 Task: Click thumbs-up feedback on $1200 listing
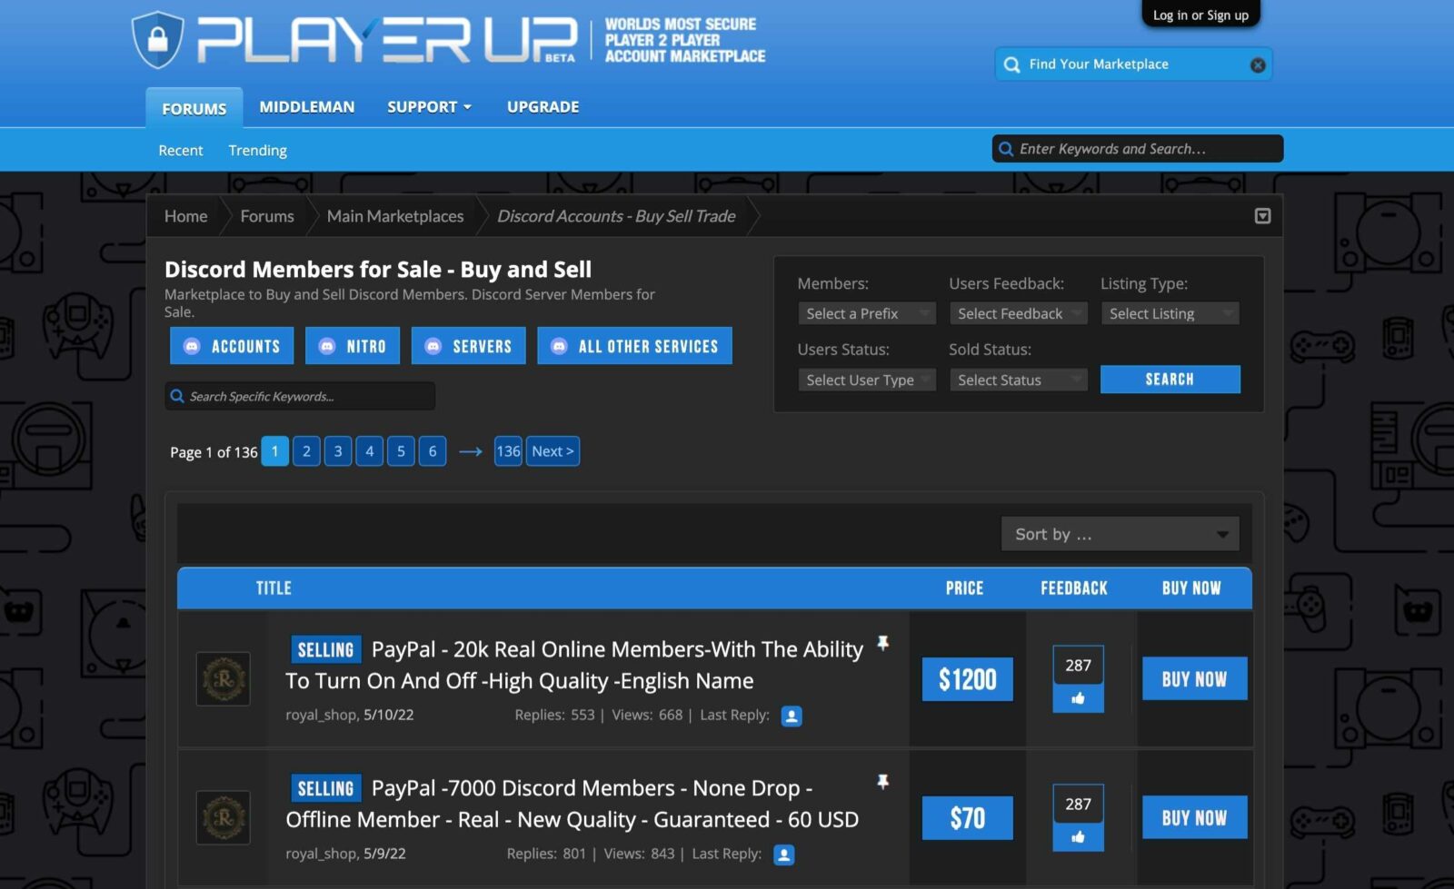coord(1078,698)
